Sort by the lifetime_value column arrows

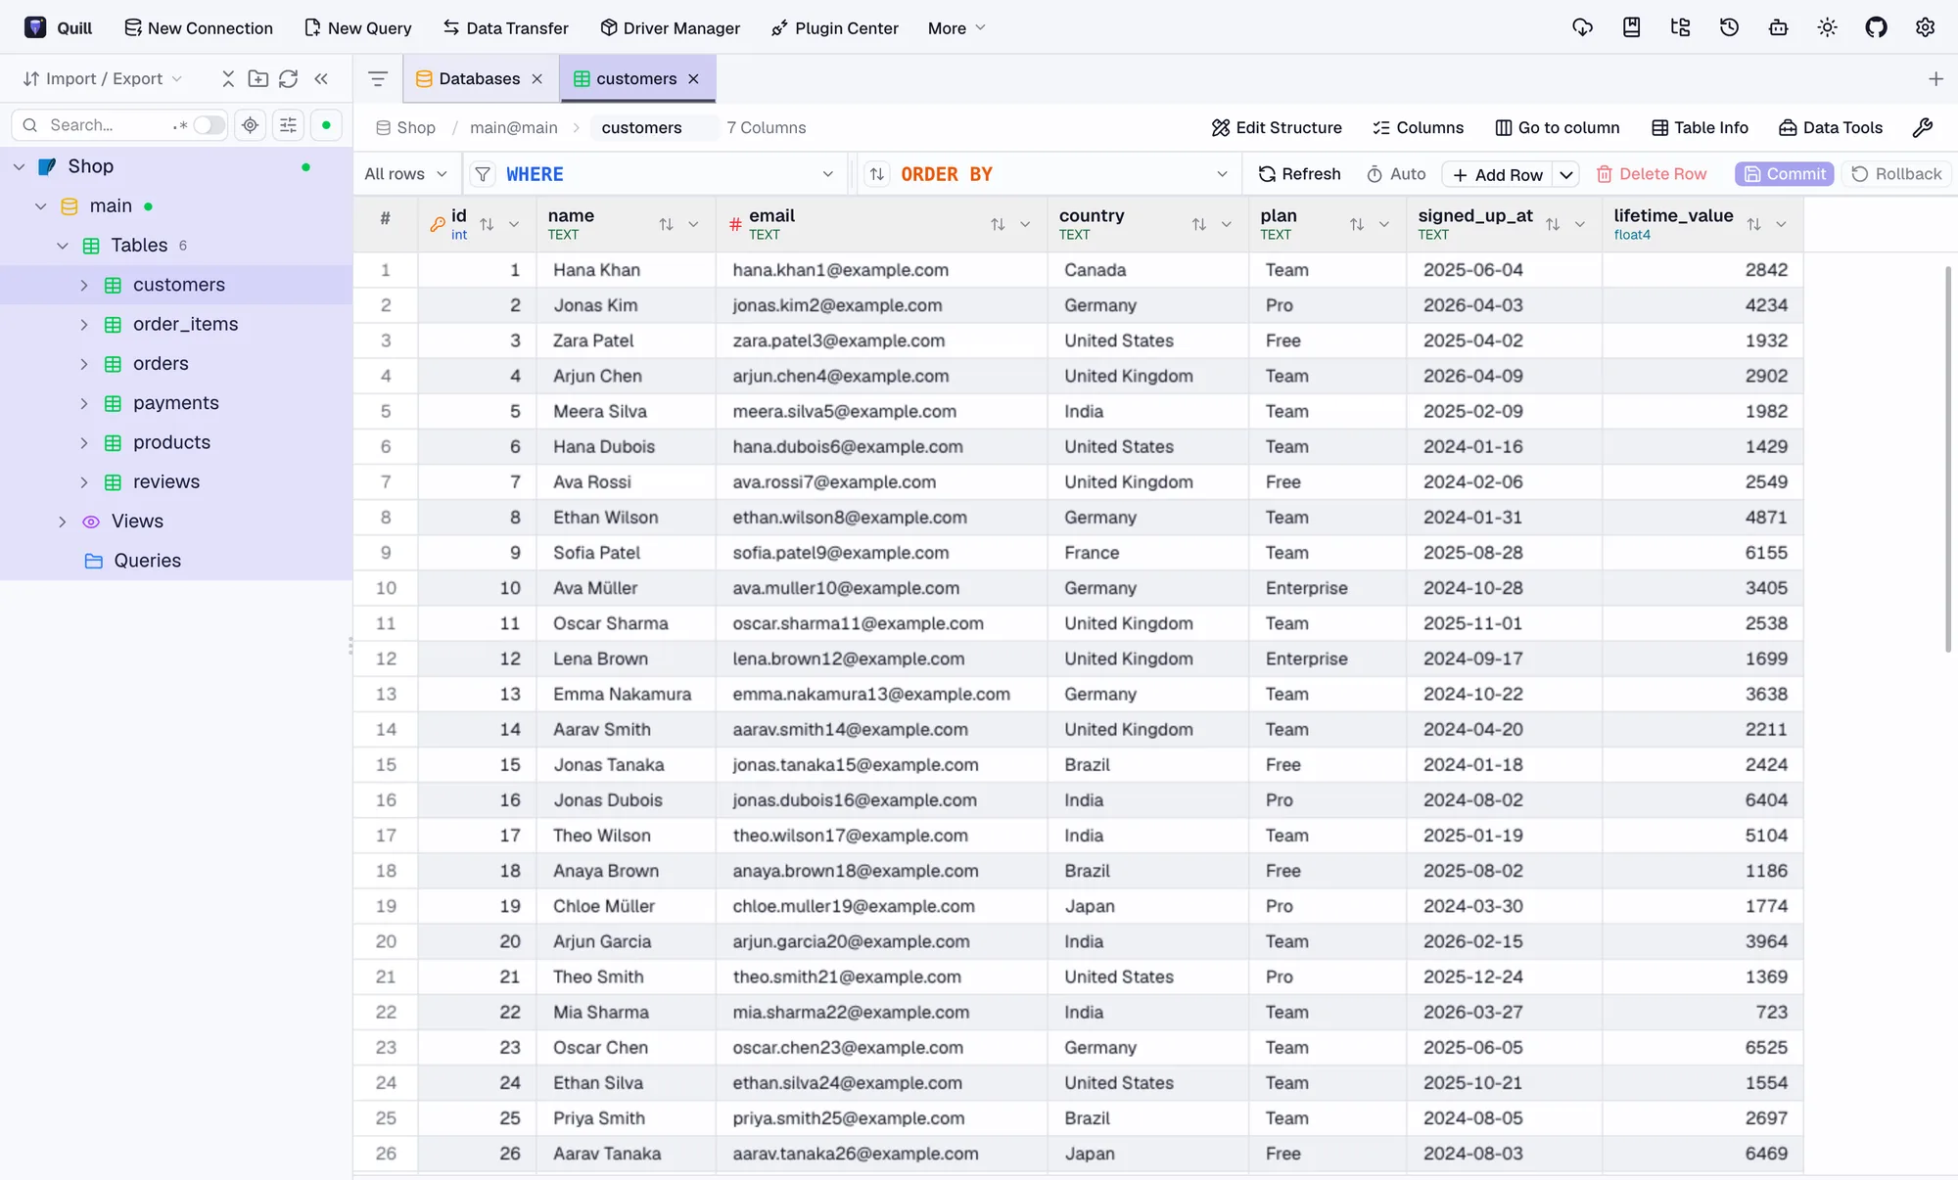coord(1753,224)
